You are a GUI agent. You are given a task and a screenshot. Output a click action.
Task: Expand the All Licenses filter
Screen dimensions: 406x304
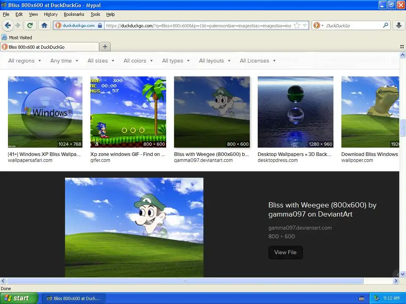pyautogui.click(x=258, y=61)
